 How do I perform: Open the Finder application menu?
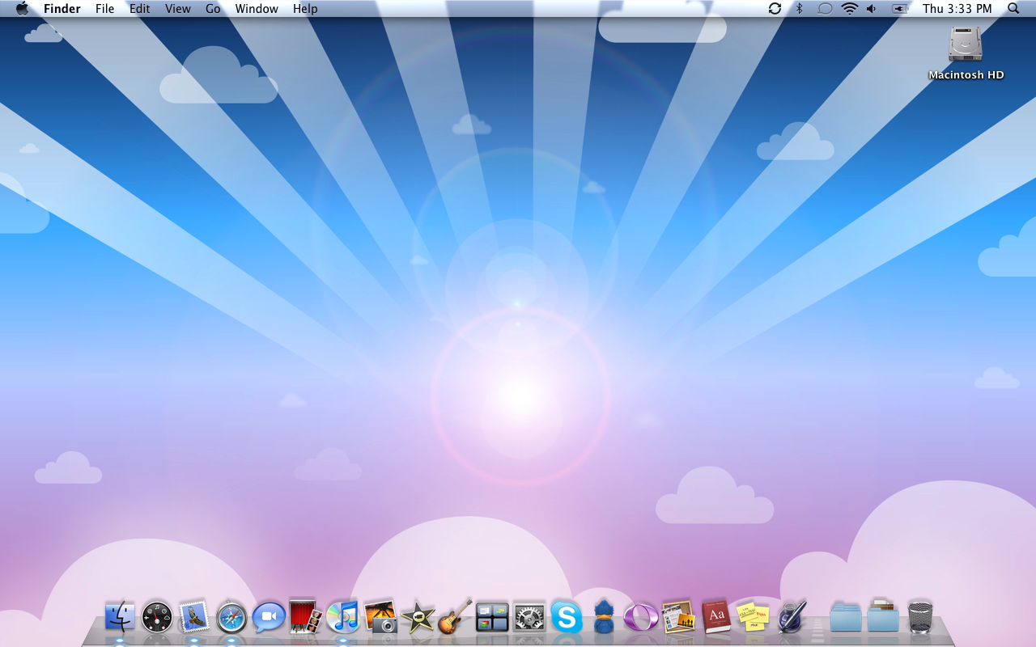coord(62,9)
